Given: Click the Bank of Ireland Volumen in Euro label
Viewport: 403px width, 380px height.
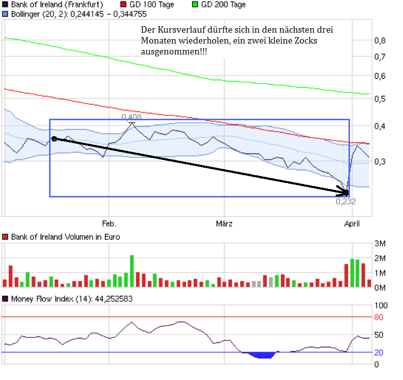Looking at the screenshot, I should pos(65,237).
